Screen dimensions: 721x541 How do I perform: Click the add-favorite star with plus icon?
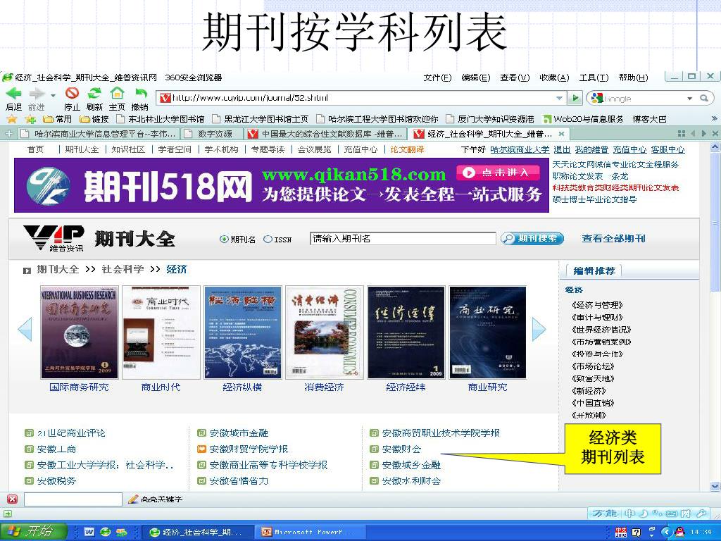coord(30,119)
